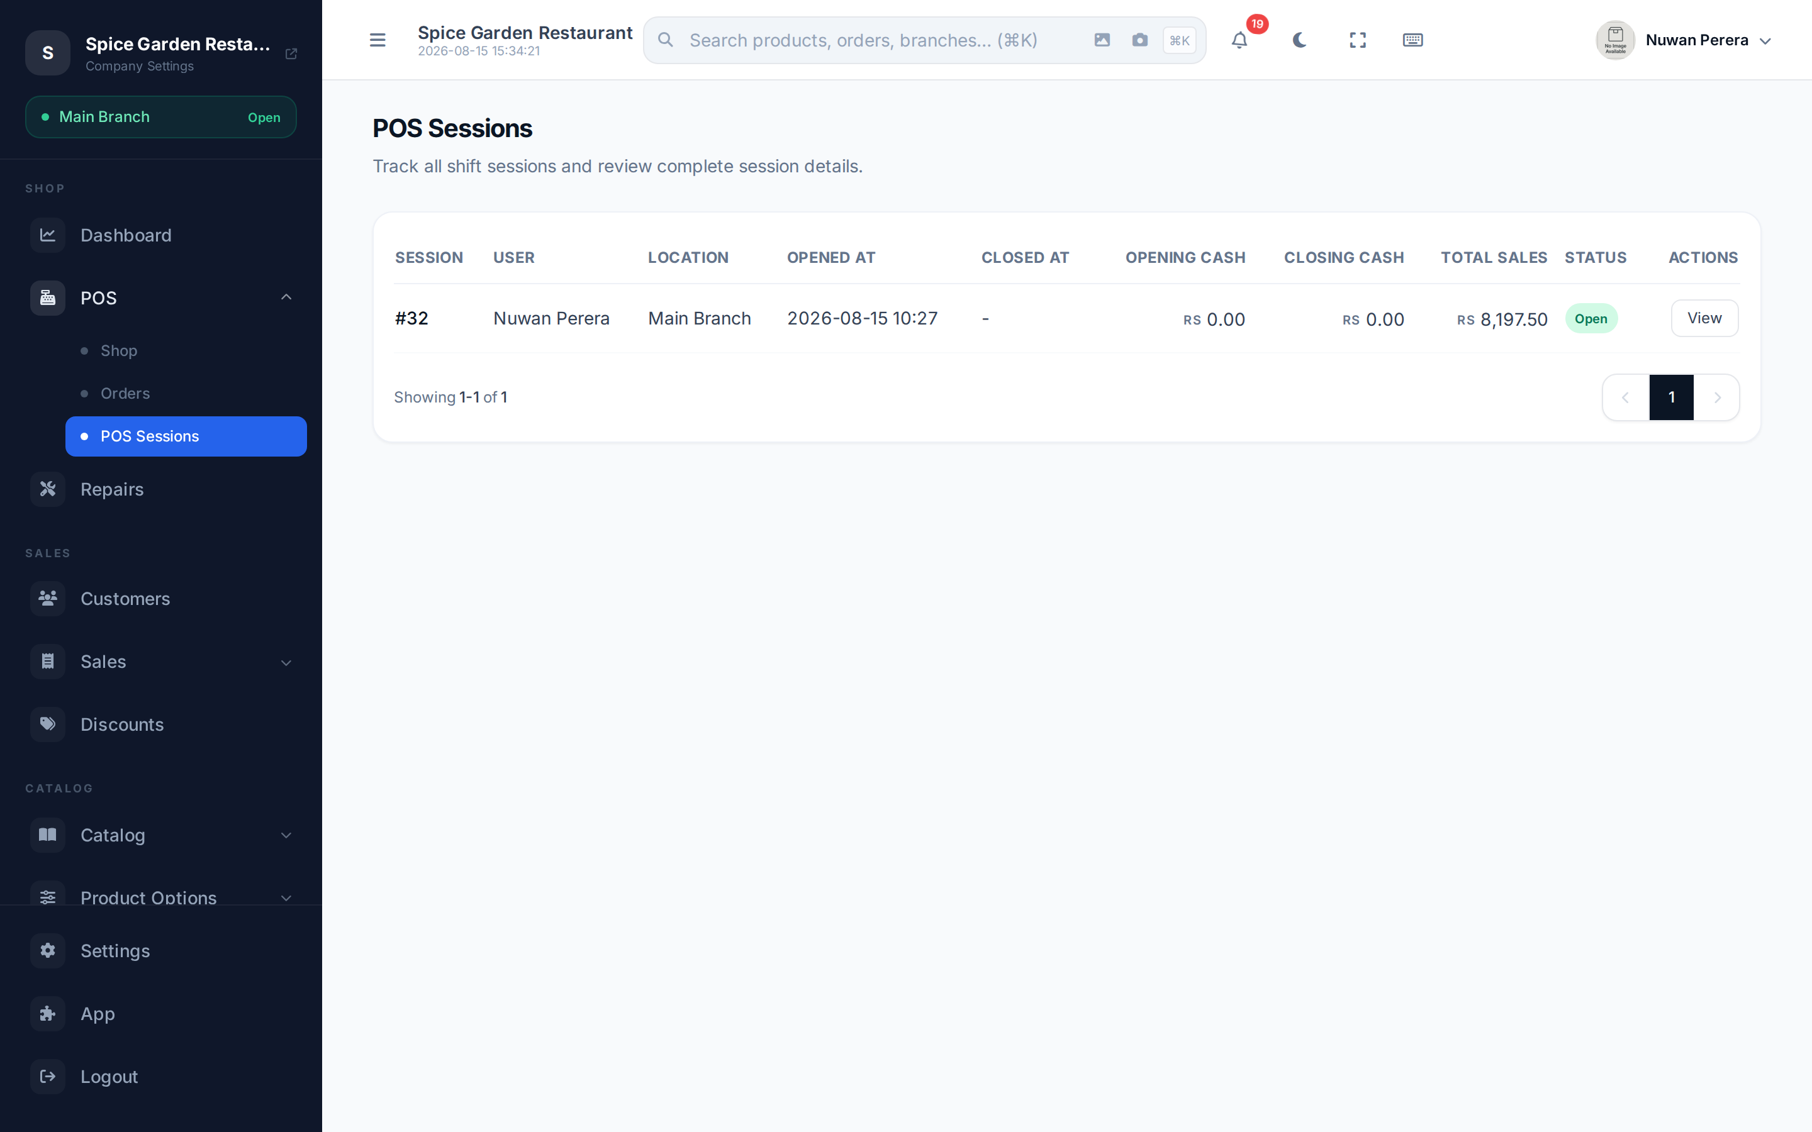This screenshot has height=1132, width=1812.
Task: Select the Main Branch Open selector
Action: point(161,117)
